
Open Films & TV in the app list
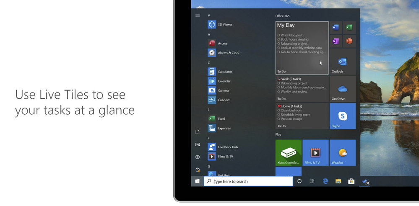coord(220,156)
